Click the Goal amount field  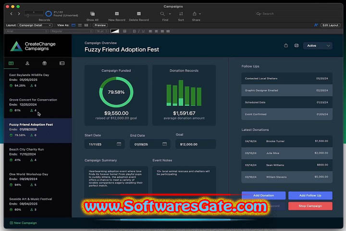point(196,144)
